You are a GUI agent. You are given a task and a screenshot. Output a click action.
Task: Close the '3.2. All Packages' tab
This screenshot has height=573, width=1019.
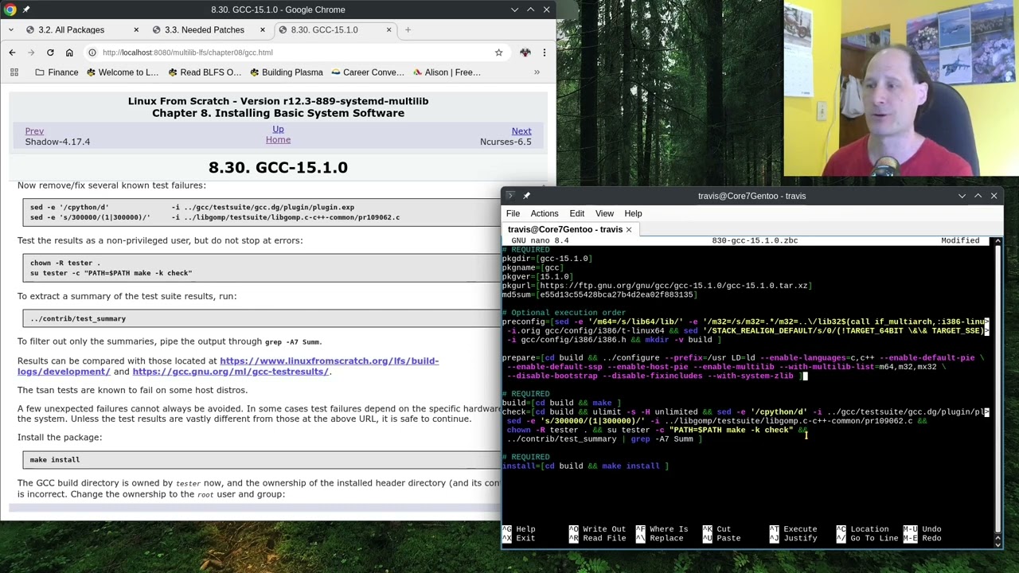136,30
